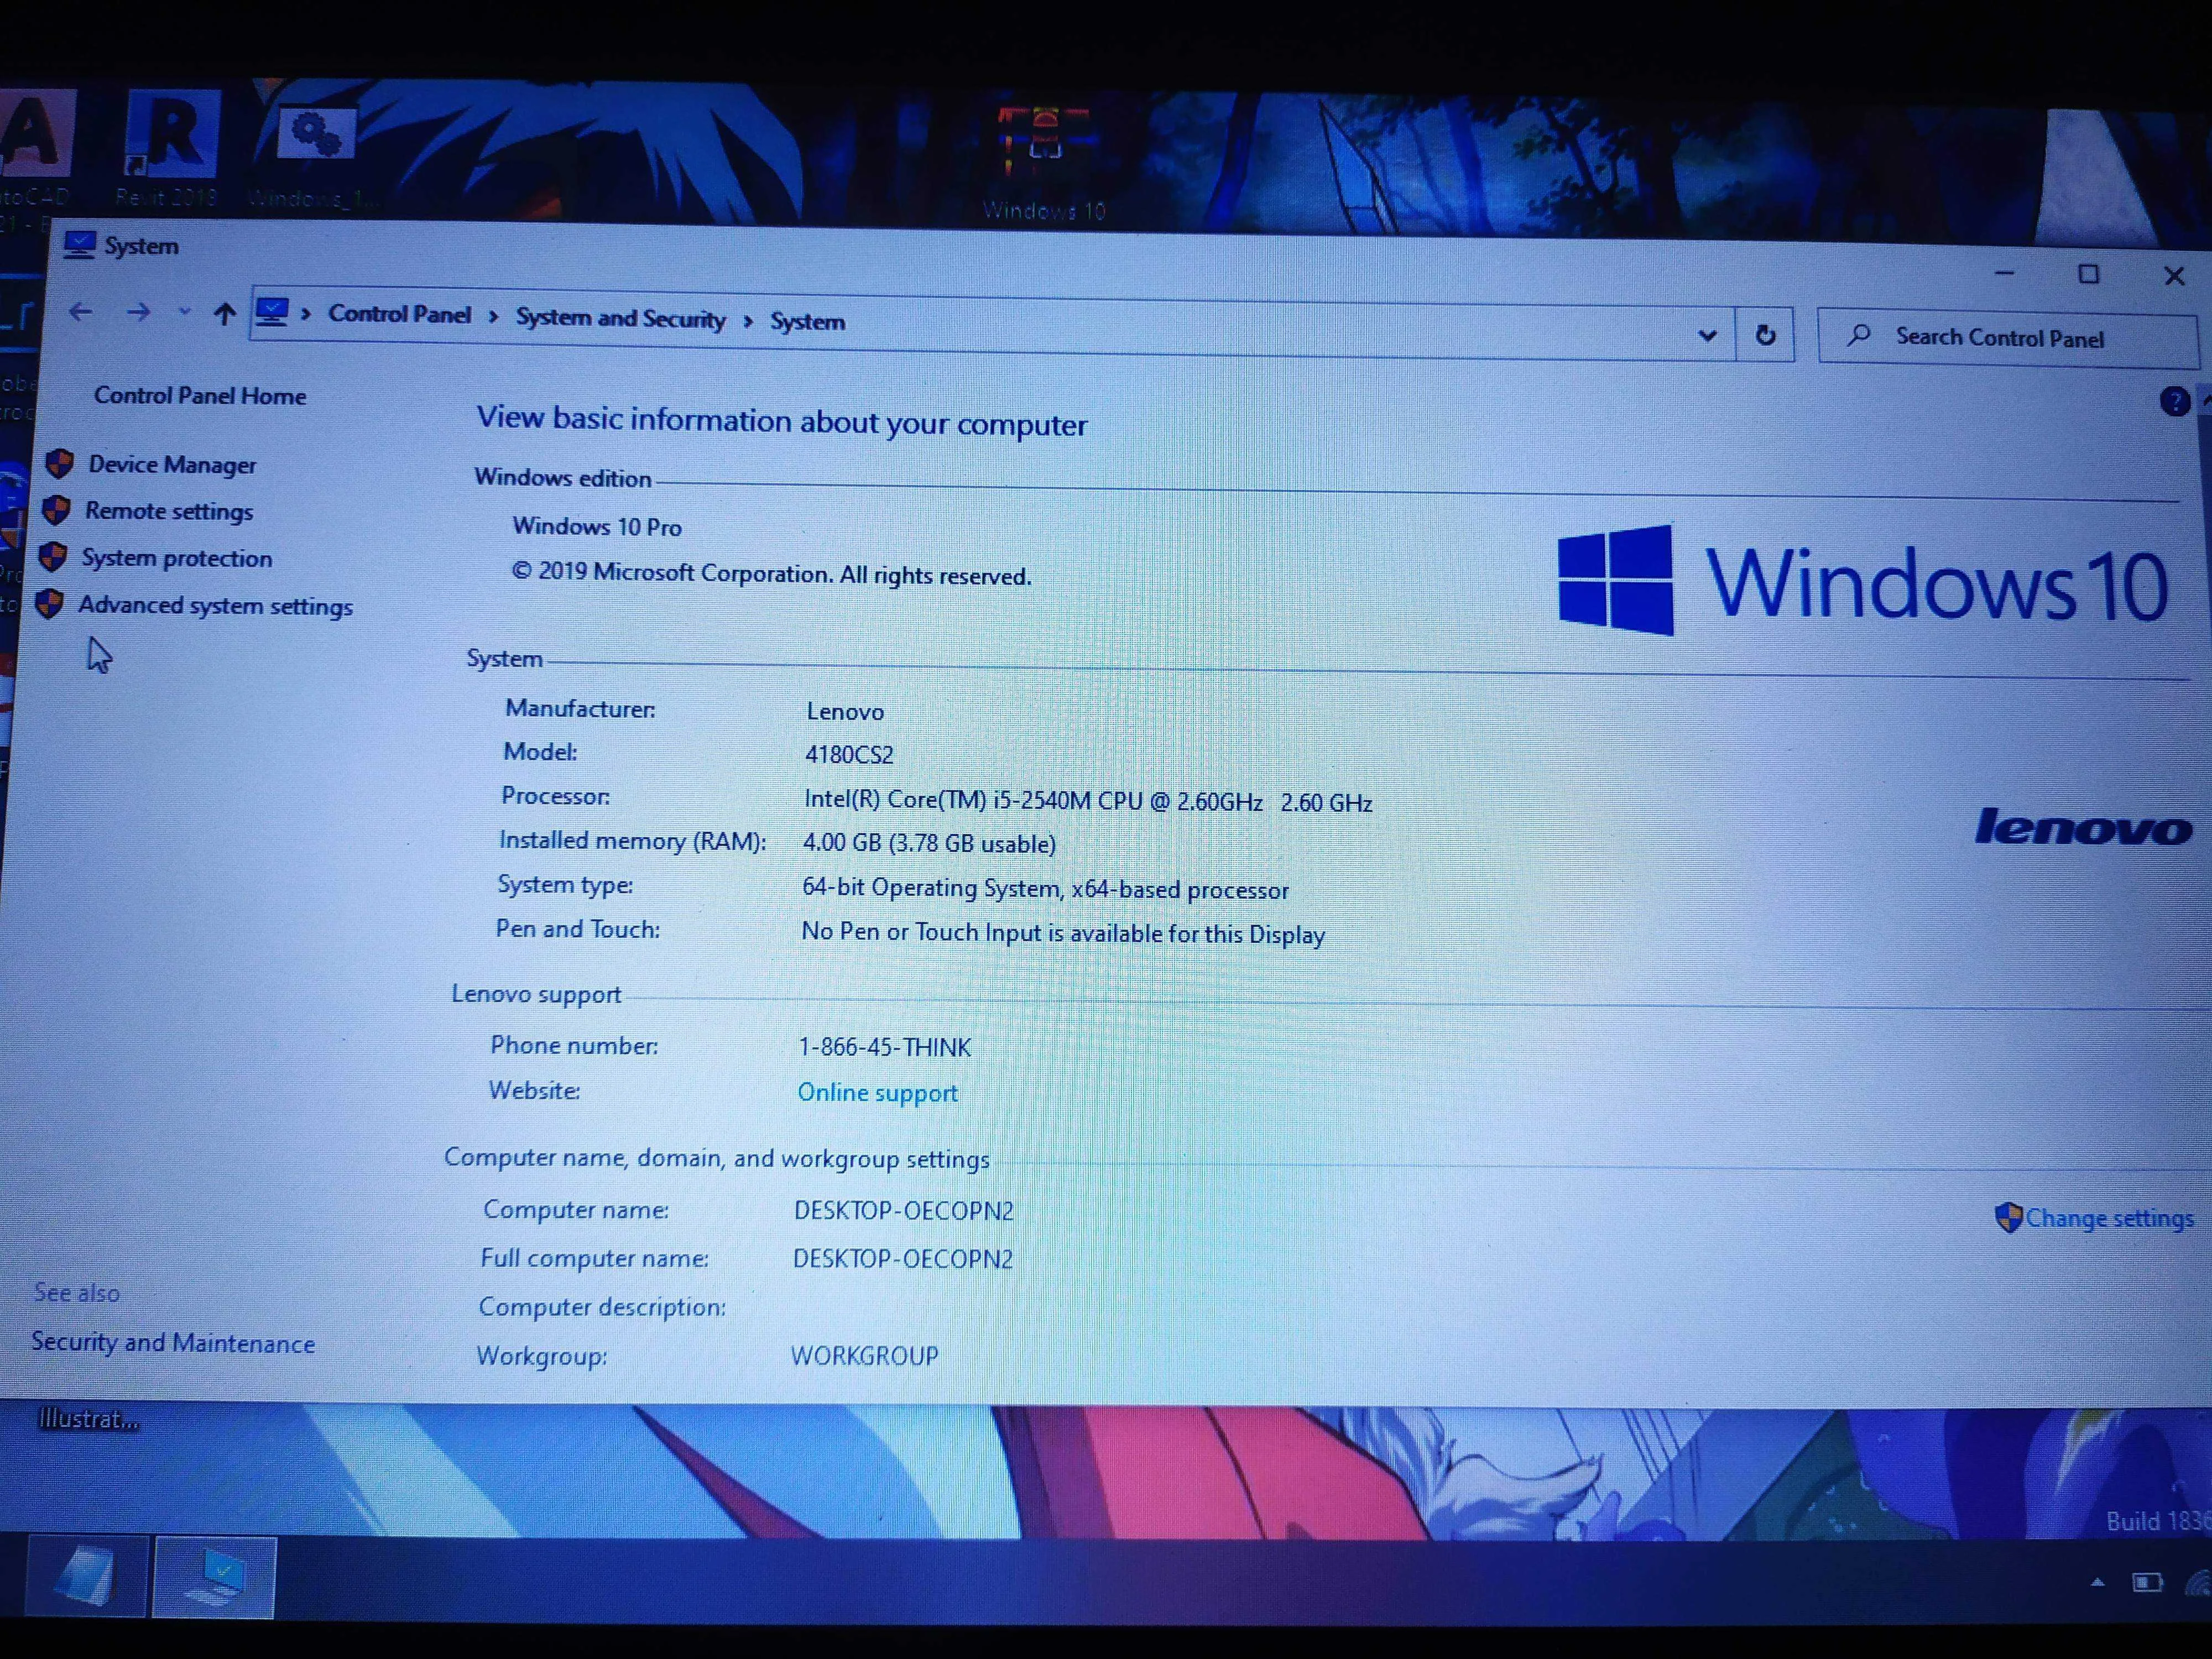
Task: Click the Back arrow in System window
Action: (81, 312)
